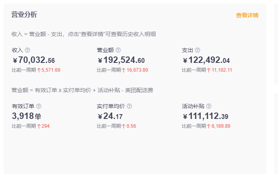Click the help icon beside 收入
278x177 pixels.
click(x=27, y=50)
